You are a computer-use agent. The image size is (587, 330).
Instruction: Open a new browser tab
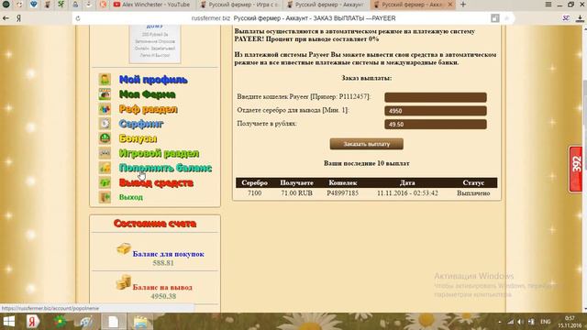[x=463, y=5]
